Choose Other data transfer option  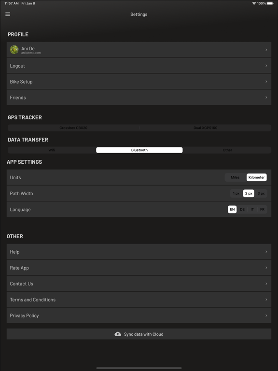click(x=227, y=150)
